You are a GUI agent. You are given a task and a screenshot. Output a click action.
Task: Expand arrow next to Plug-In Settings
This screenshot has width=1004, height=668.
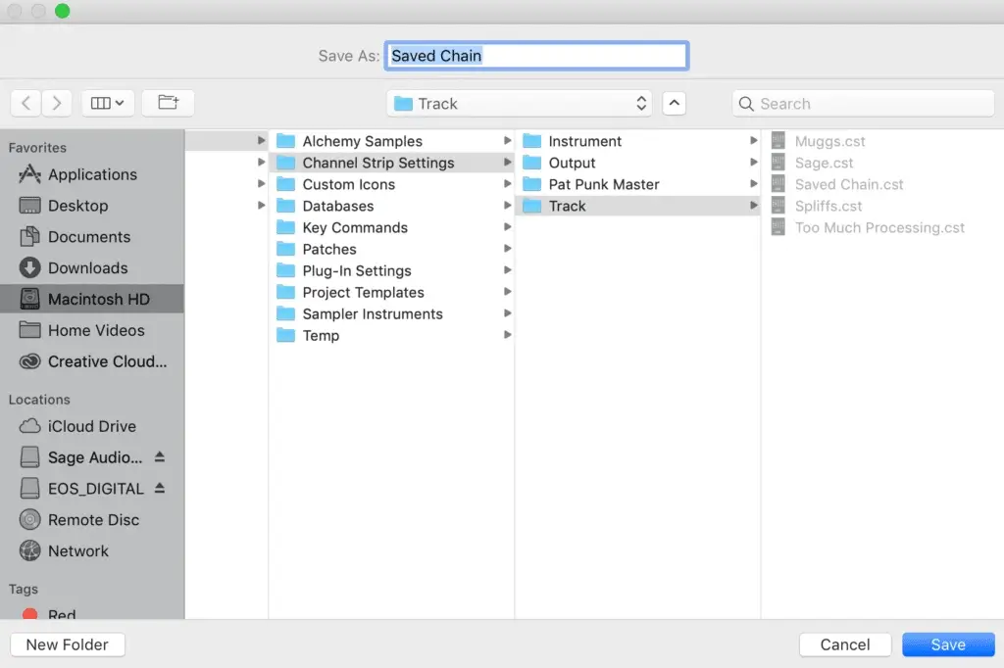[x=507, y=270]
